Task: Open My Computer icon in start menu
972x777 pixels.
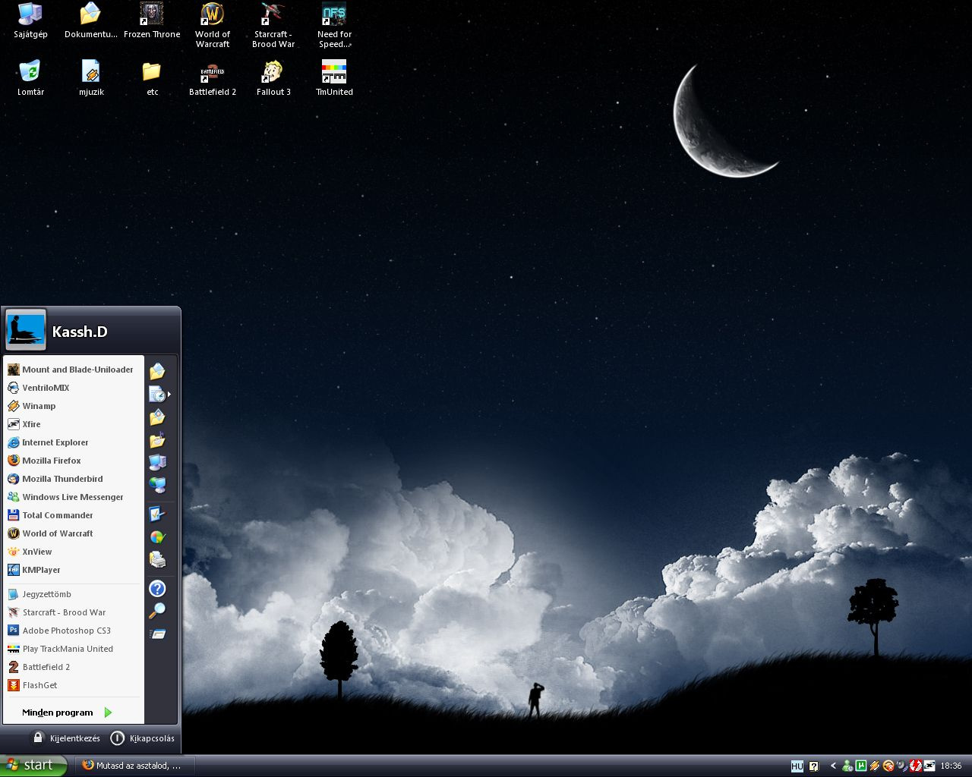Action: 157,462
